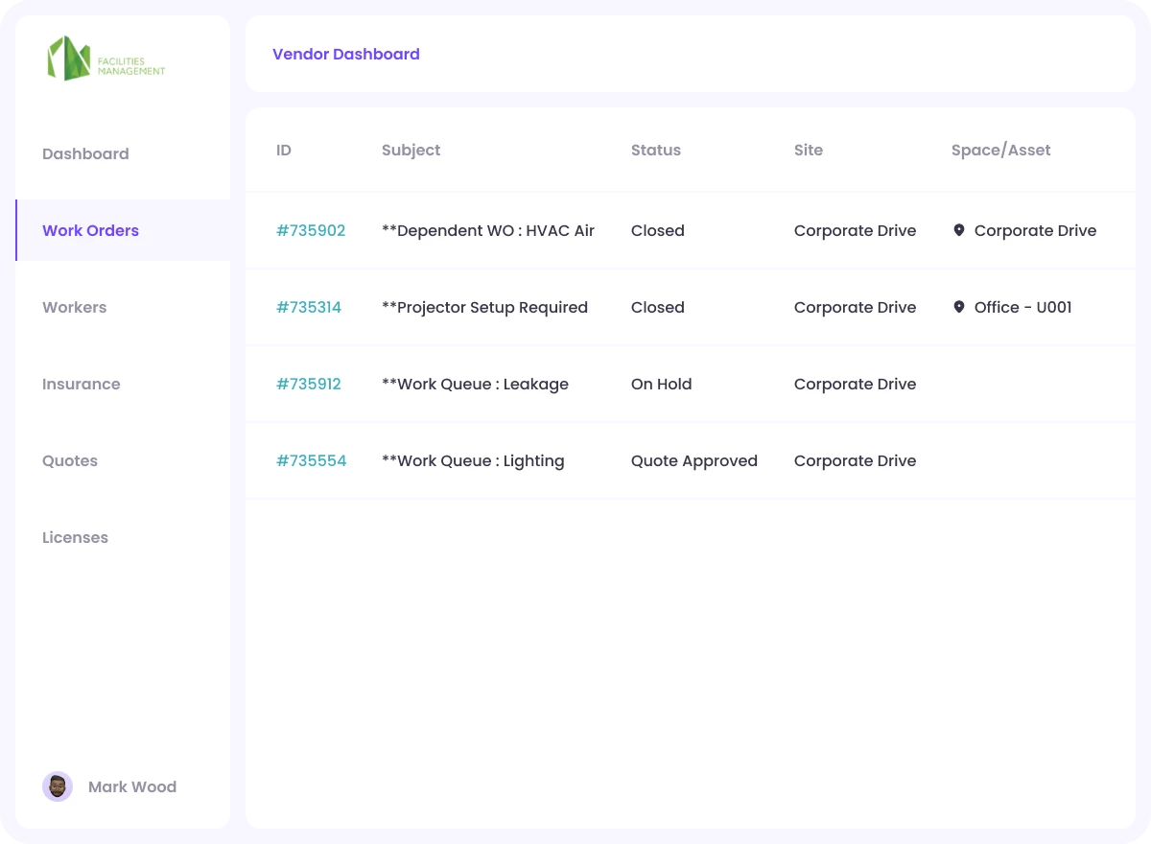Select the Projector Setup Required subject
Viewport: 1151px width, 844px height.
click(x=484, y=307)
